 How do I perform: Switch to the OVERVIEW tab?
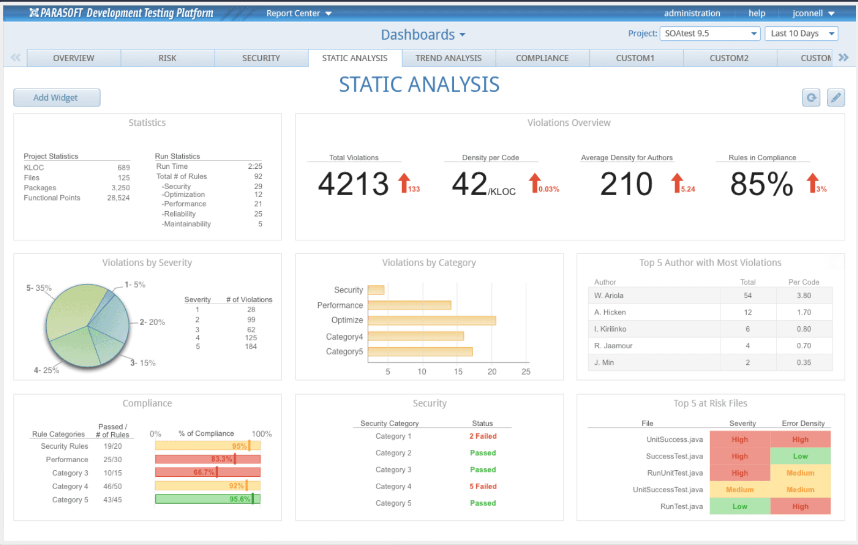[x=74, y=58]
